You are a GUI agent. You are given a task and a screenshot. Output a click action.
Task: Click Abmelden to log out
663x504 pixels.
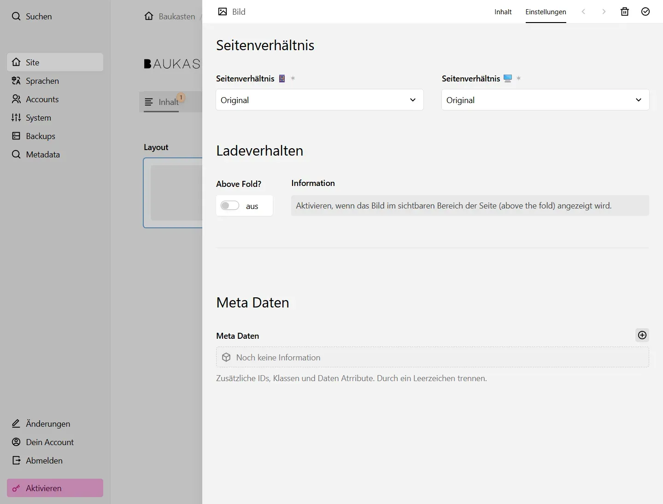(x=44, y=460)
